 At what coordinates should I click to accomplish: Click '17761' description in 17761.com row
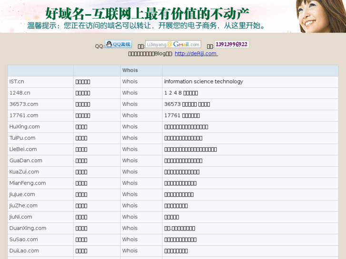point(182,115)
